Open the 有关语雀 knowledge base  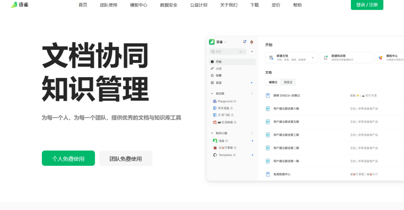tap(223, 108)
